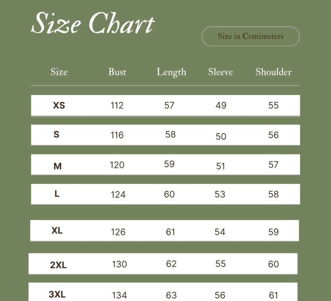This screenshot has height=301, width=331.
Task: Click the Size Chart title
Action: 93,23
